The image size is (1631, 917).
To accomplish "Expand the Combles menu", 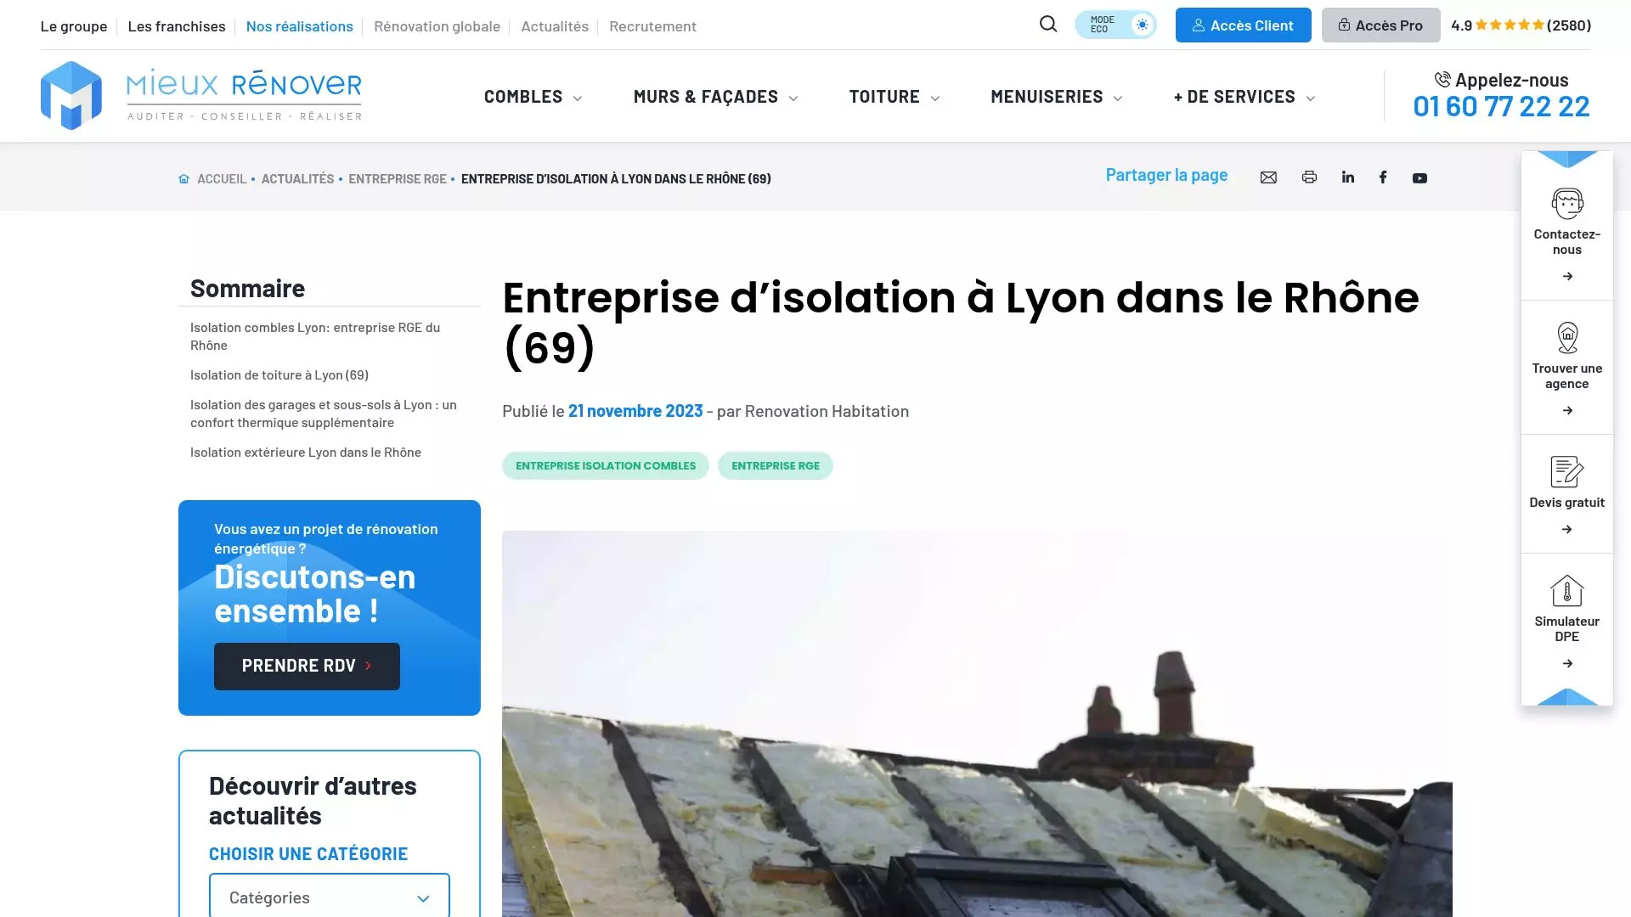I will tap(533, 97).
